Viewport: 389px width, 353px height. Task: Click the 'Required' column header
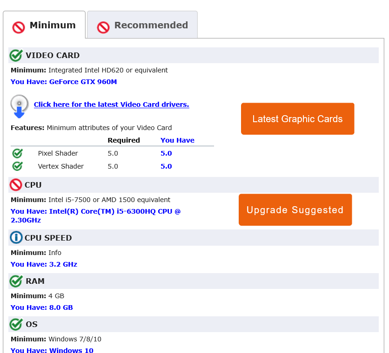point(124,140)
